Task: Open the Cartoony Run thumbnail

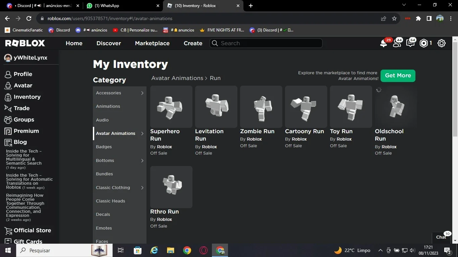Action: (306, 107)
